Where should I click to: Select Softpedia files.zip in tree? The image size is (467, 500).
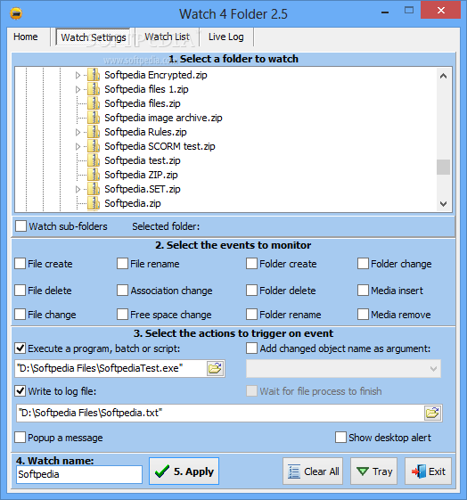tap(143, 103)
